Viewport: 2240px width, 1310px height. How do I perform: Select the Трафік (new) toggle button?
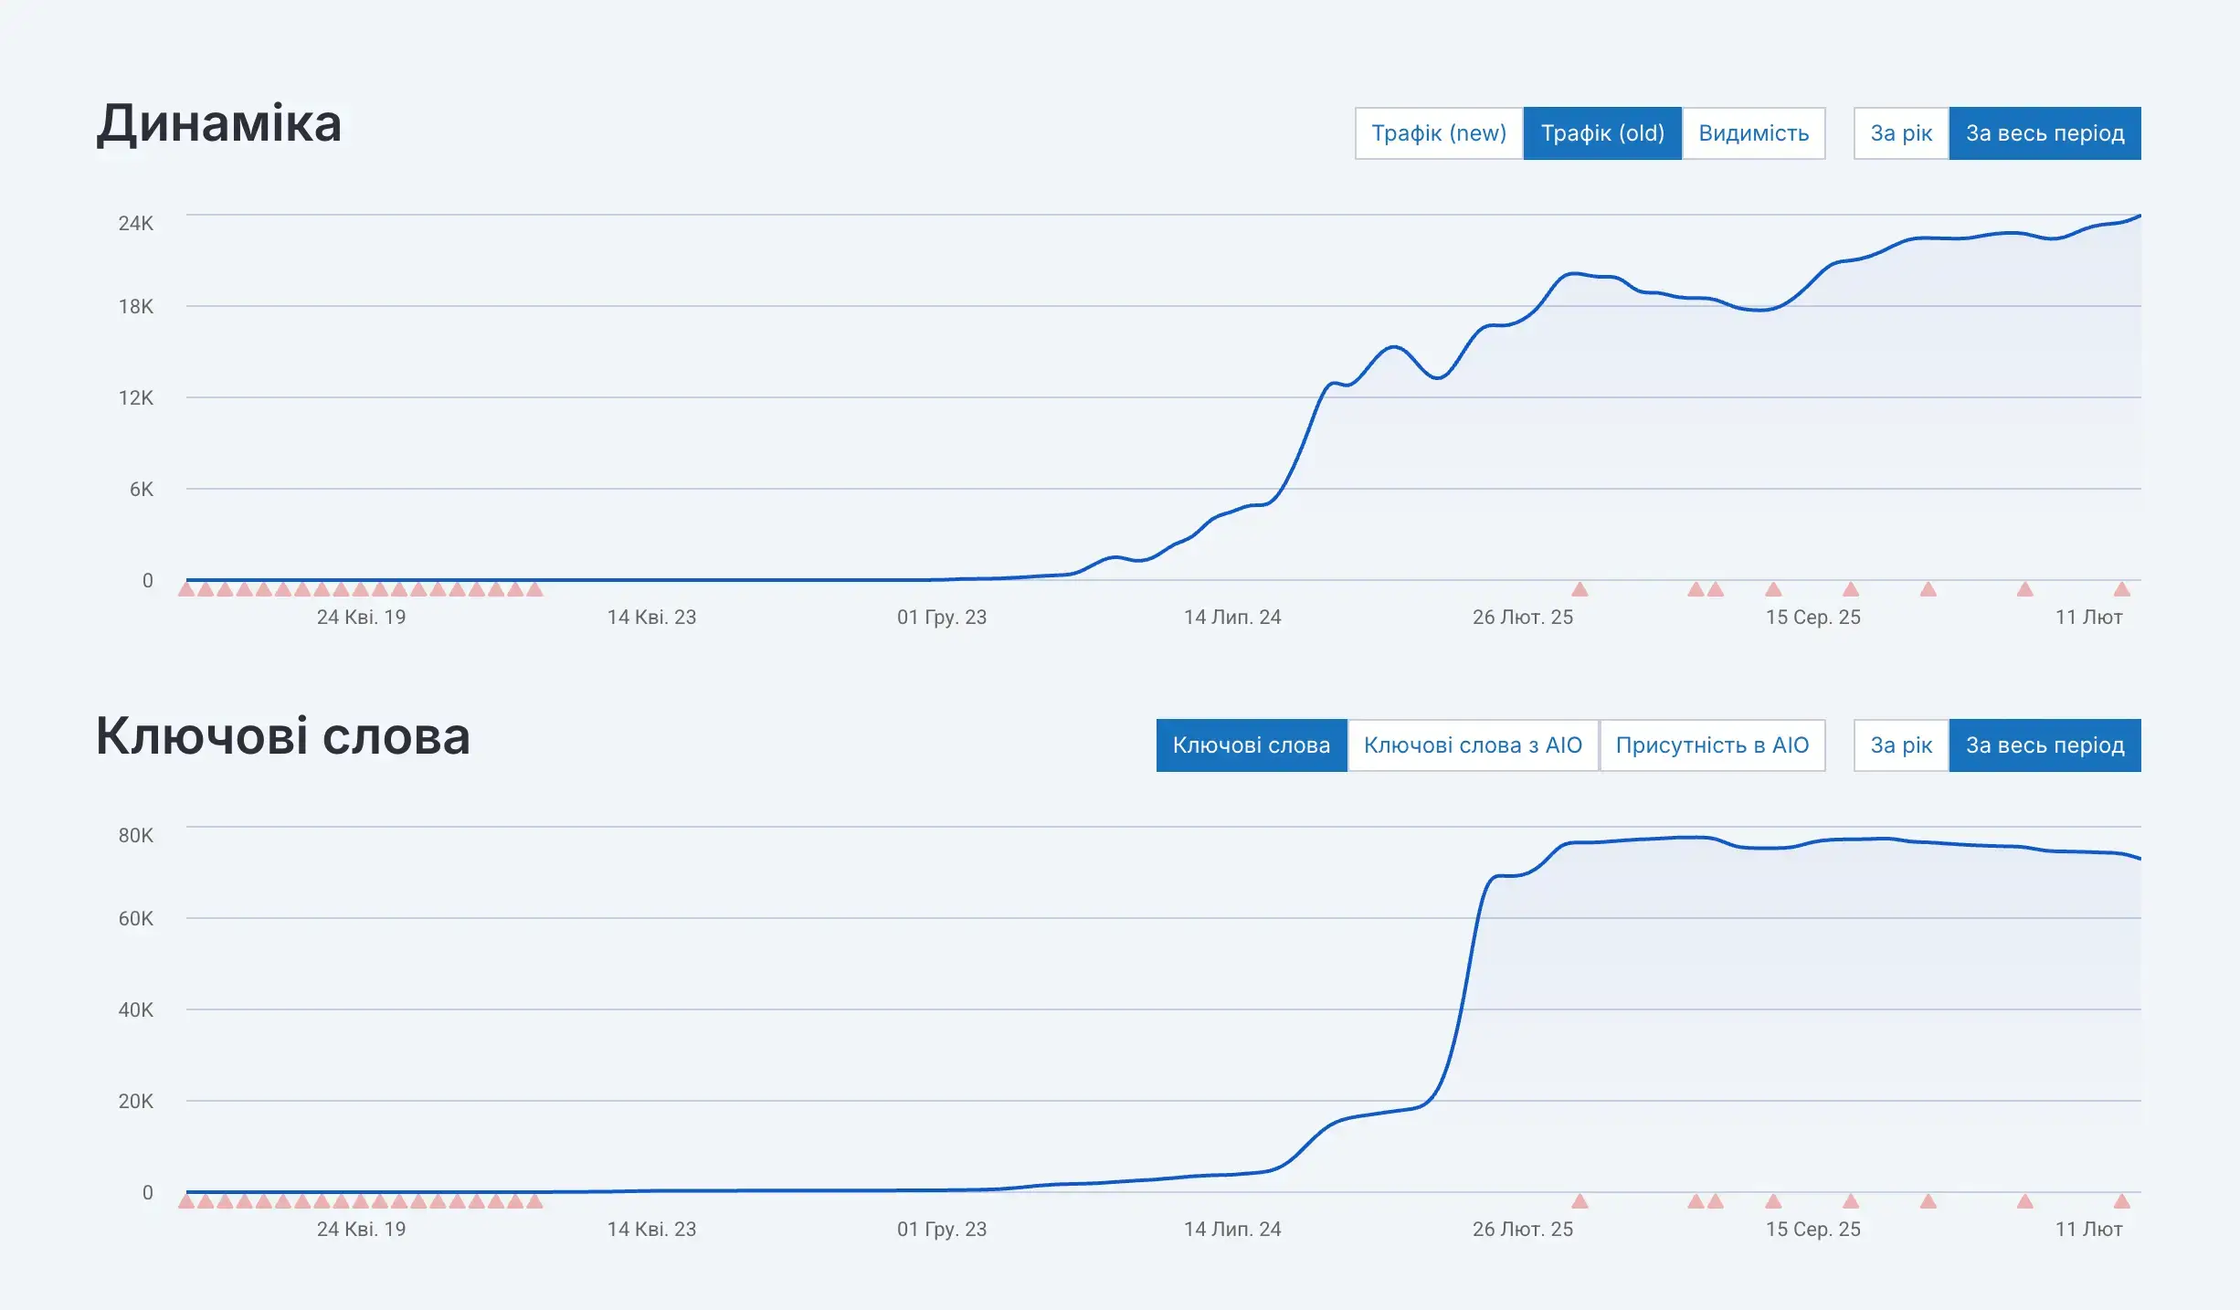pyautogui.click(x=1438, y=133)
